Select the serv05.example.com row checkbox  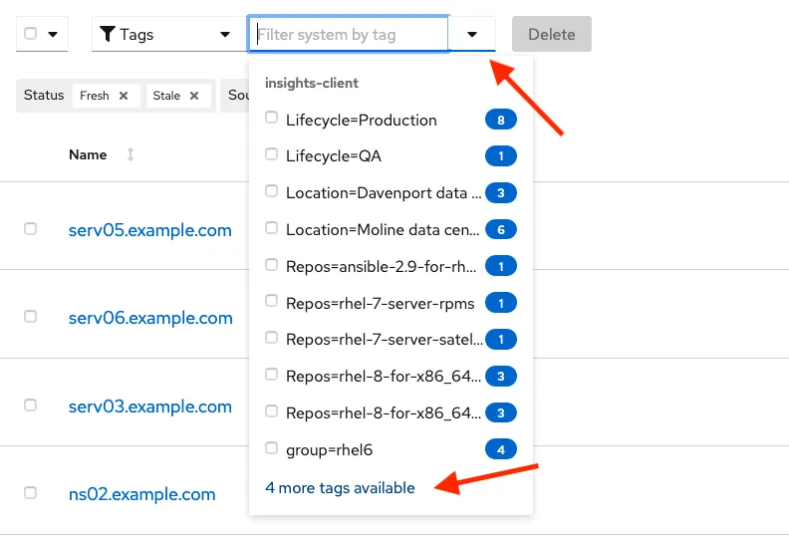30,229
